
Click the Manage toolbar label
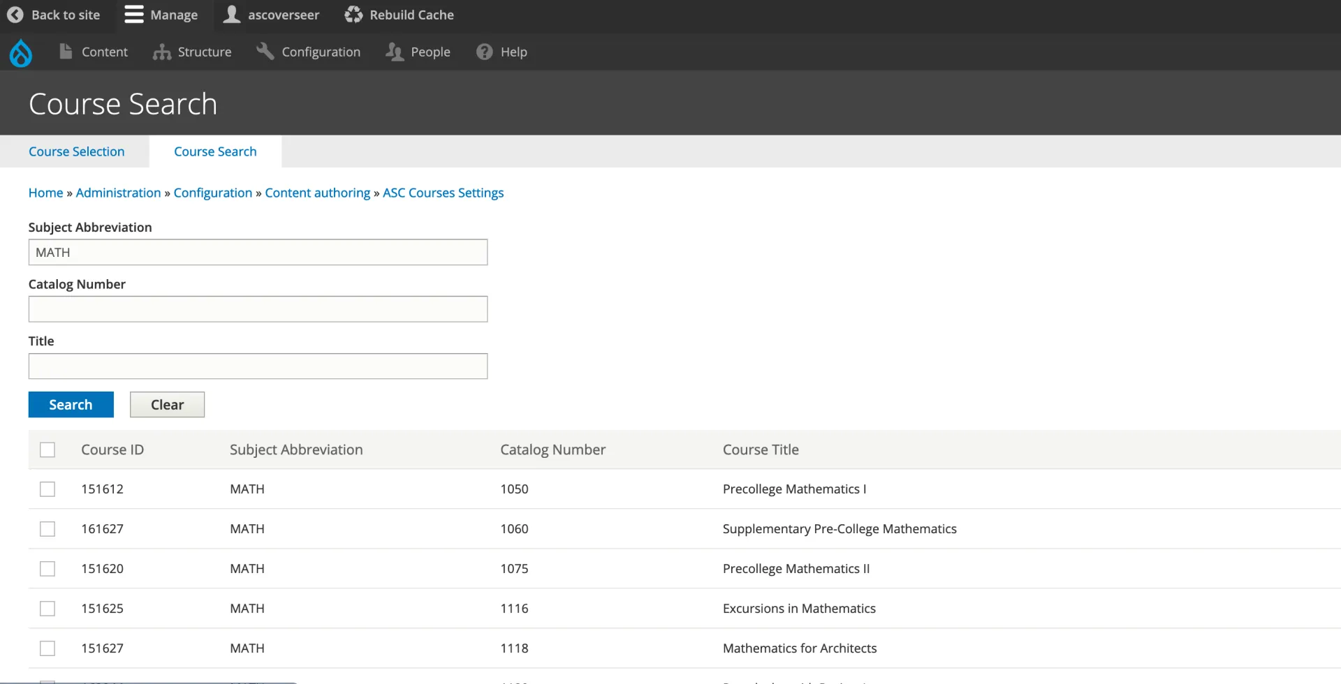click(174, 15)
